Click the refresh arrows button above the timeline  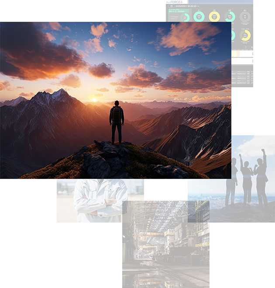(245, 48)
